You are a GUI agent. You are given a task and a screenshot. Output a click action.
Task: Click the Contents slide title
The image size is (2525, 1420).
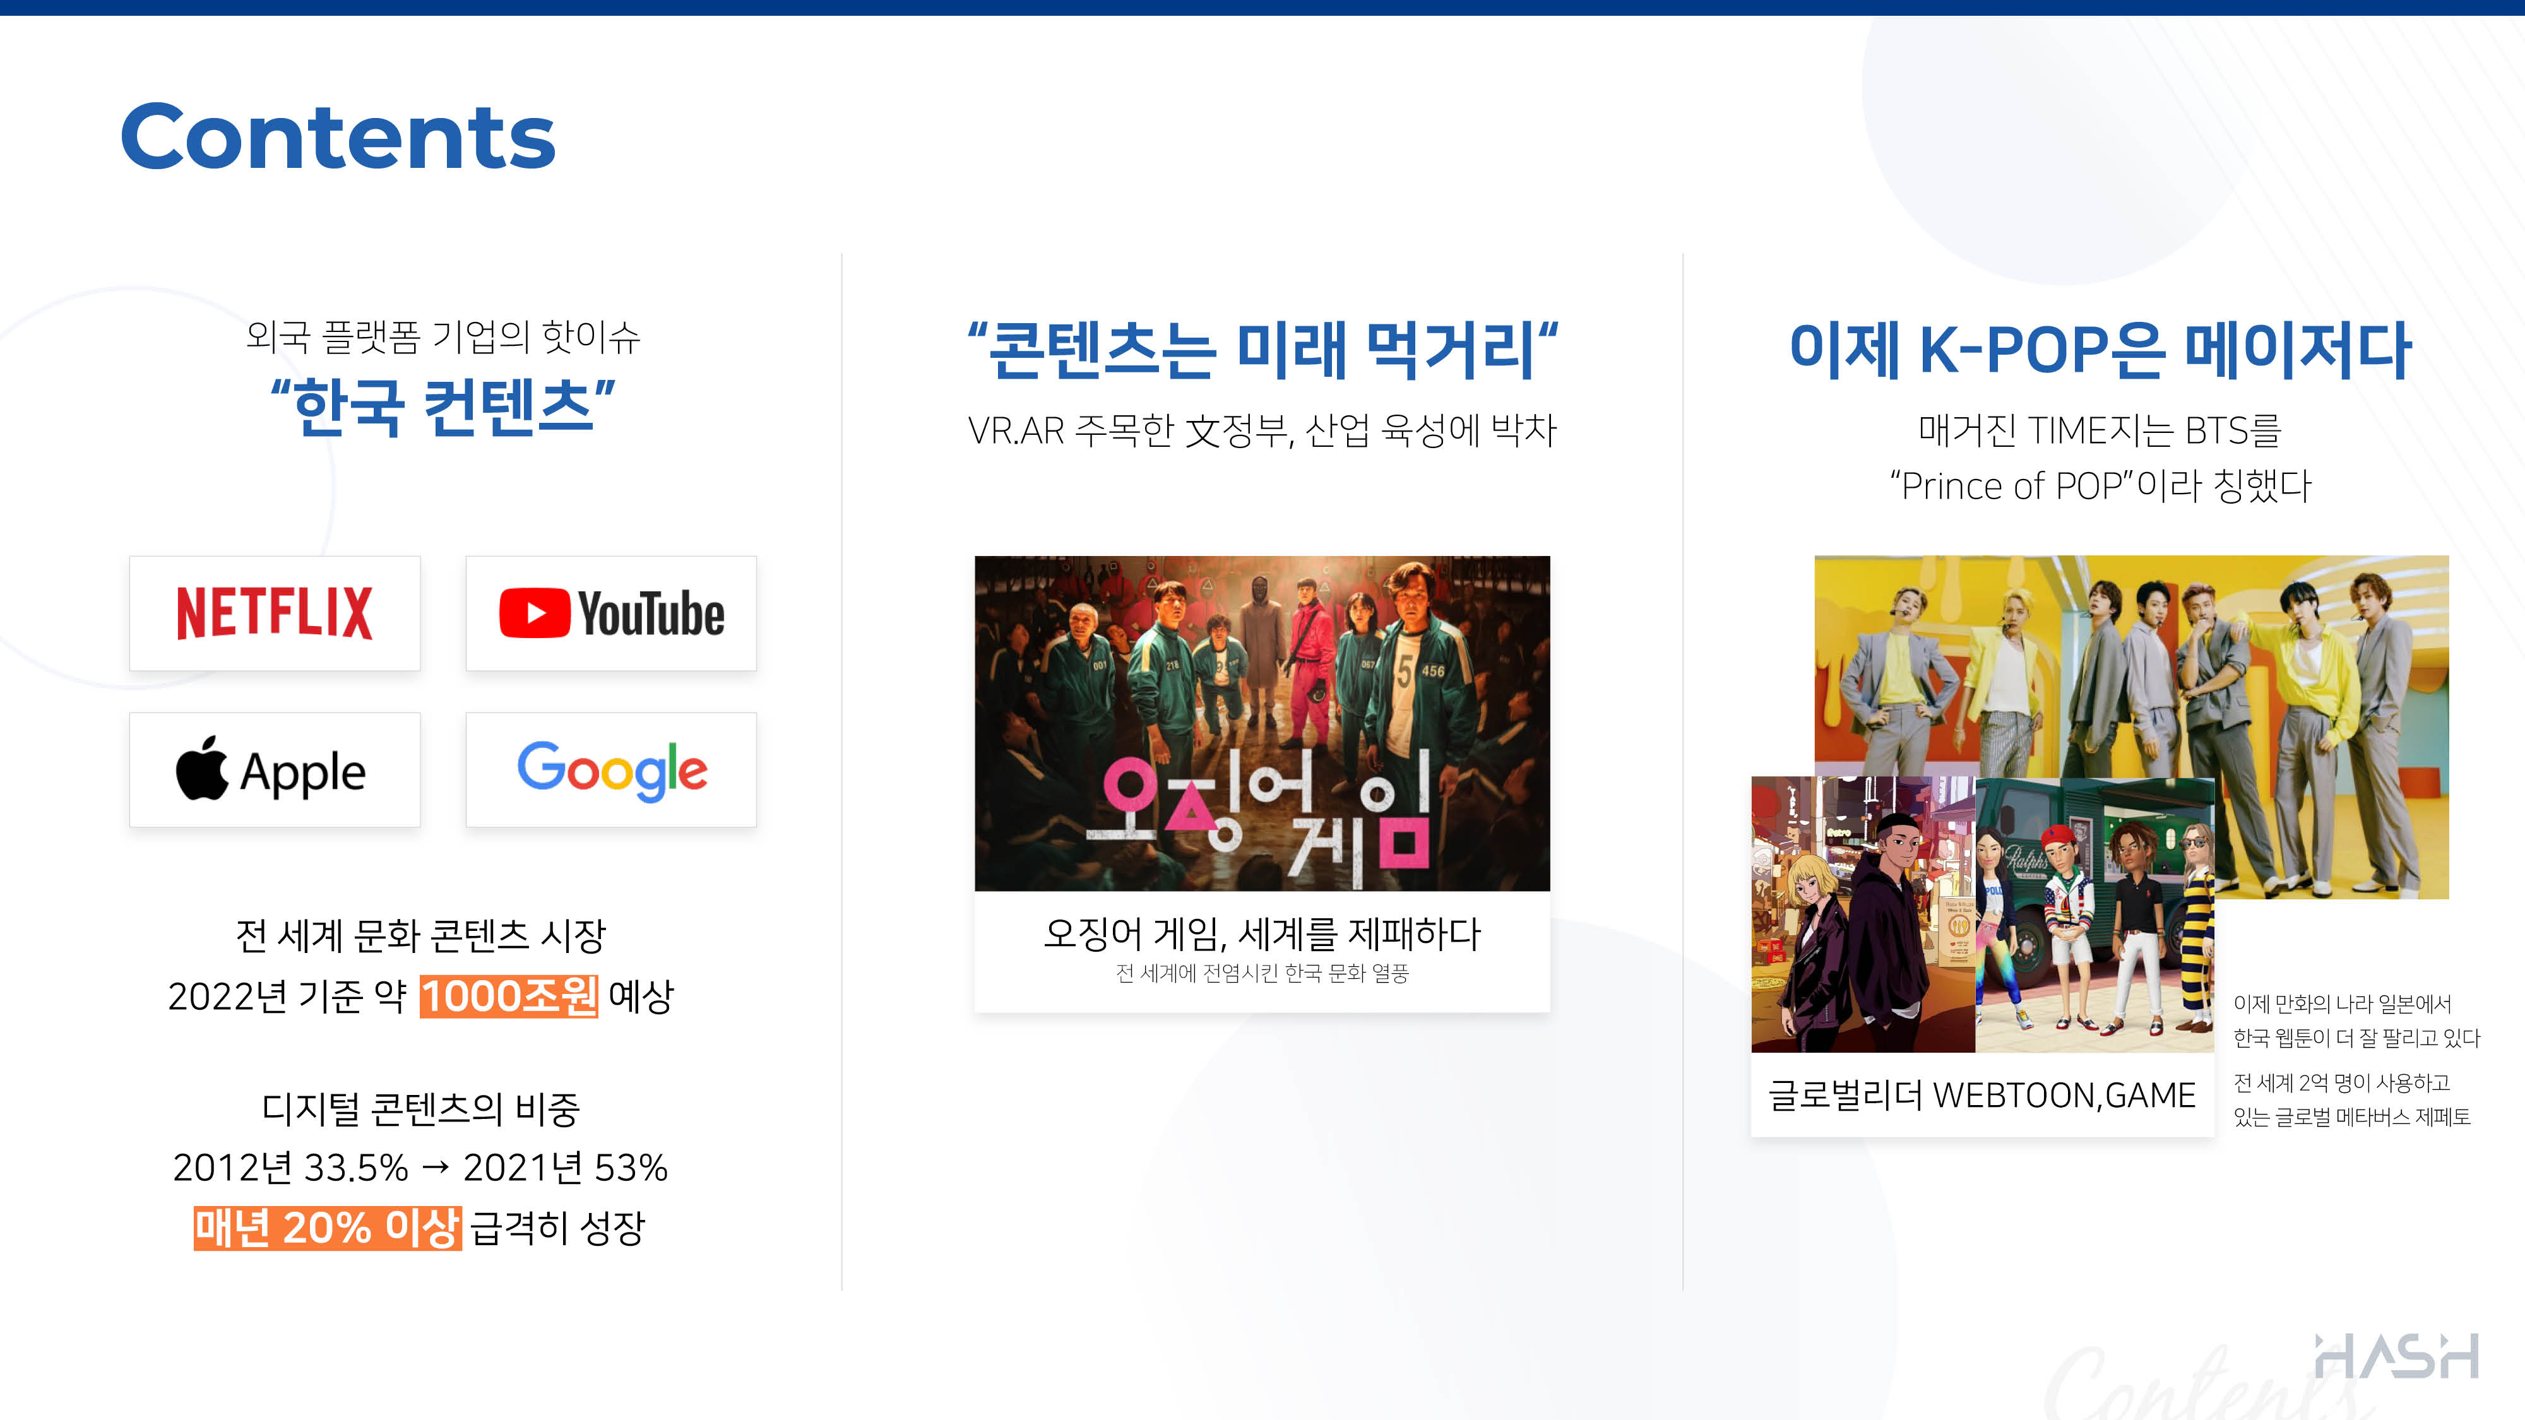click(338, 137)
